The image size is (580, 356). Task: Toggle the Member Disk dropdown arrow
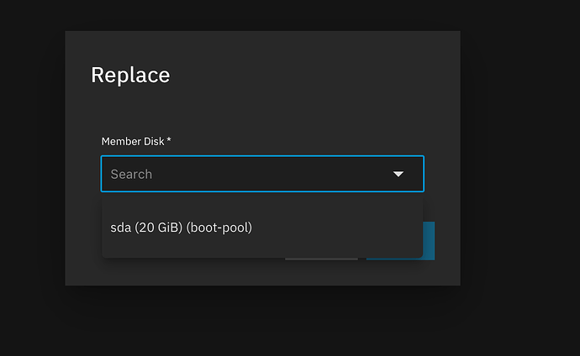(x=398, y=174)
